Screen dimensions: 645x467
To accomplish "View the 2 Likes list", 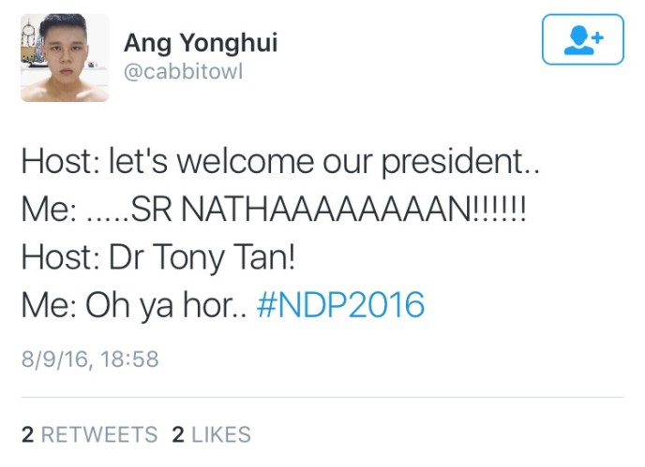I will [211, 434].
